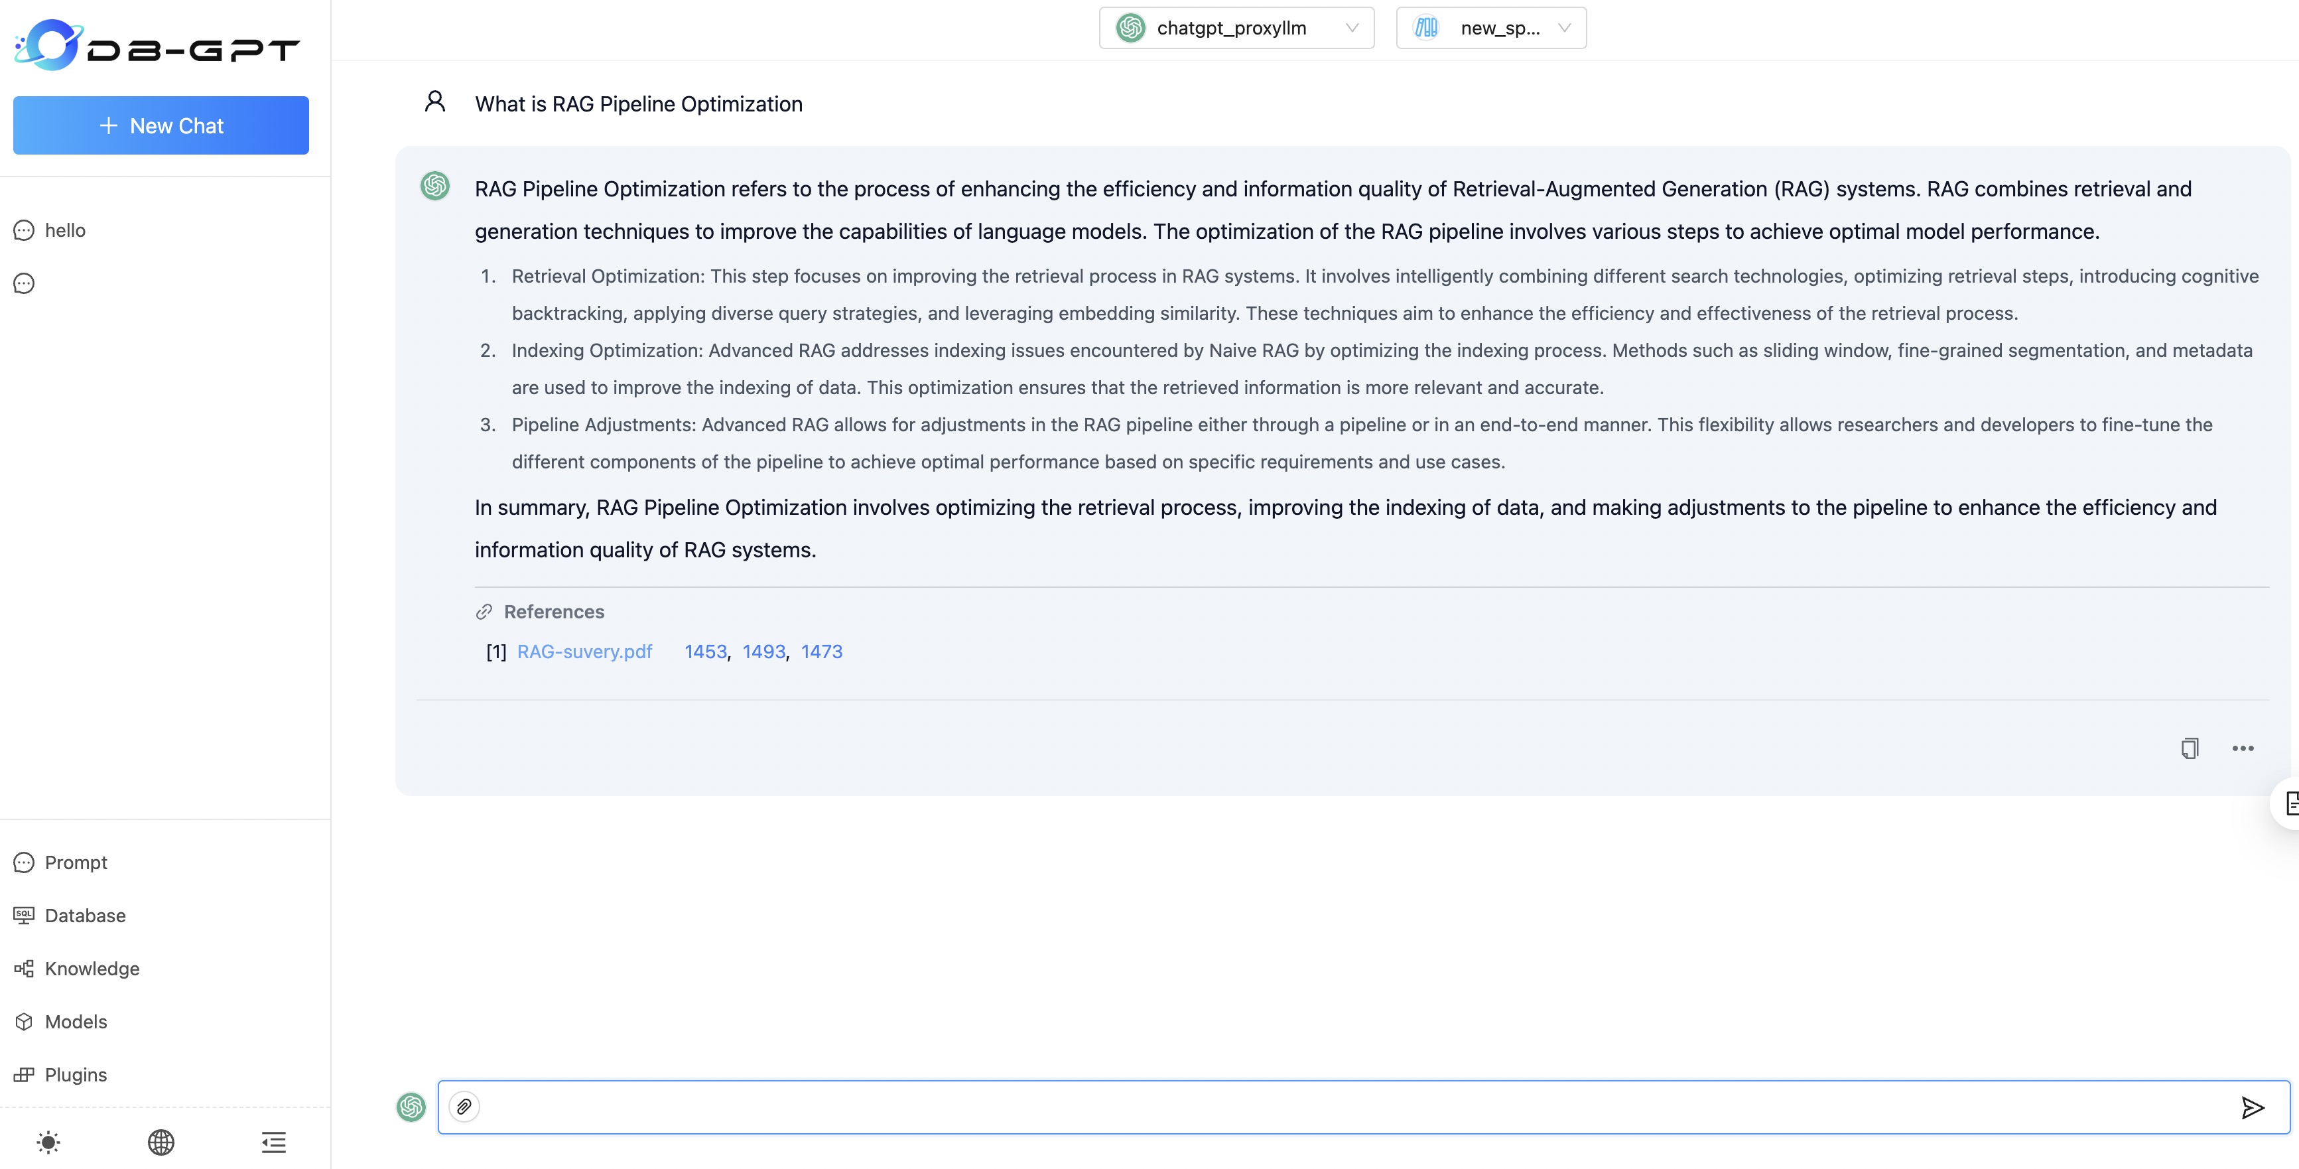2299x1169 pixels.
Task: Open the hello conversation
Action: [x=65, y=230]
